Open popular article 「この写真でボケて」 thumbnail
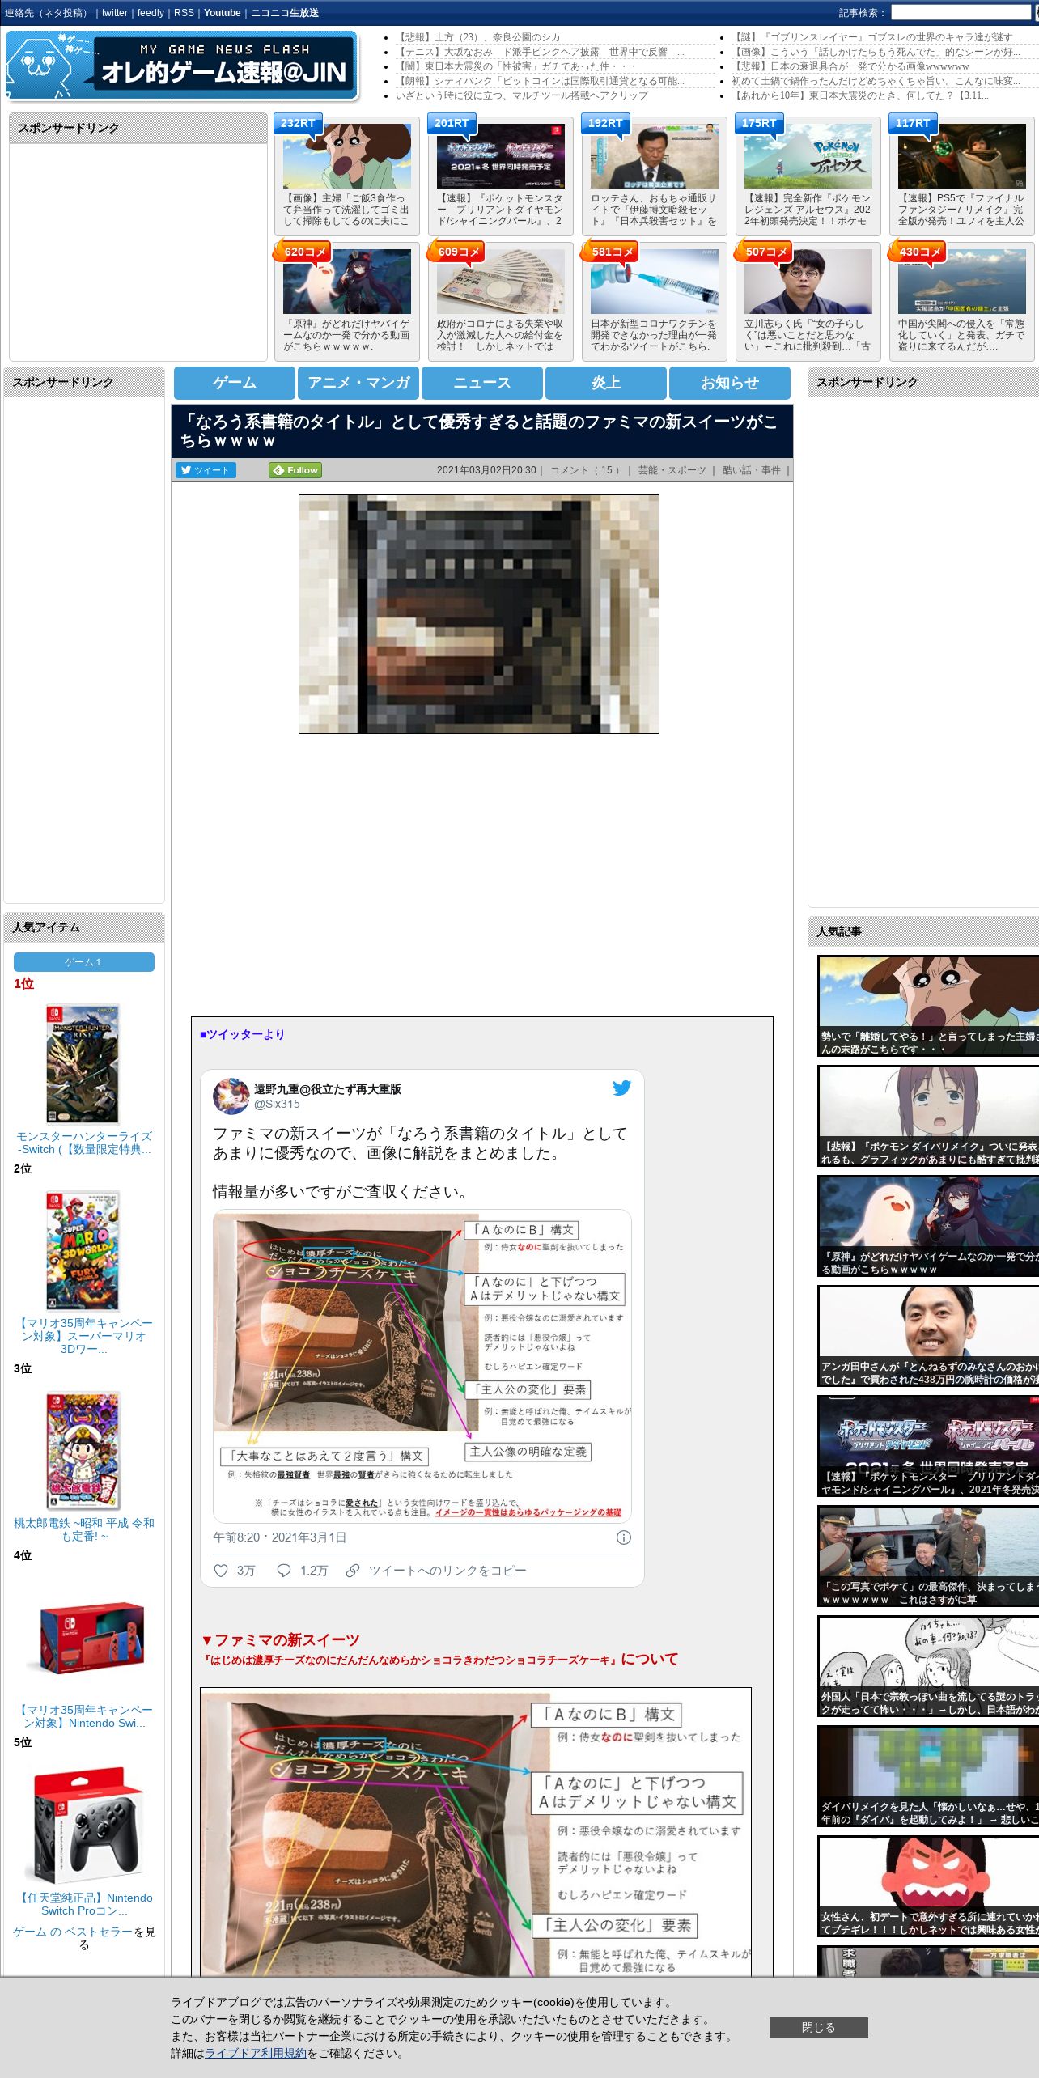This screenshot has width=1039, height=2078. click(x=928, y=1556)
